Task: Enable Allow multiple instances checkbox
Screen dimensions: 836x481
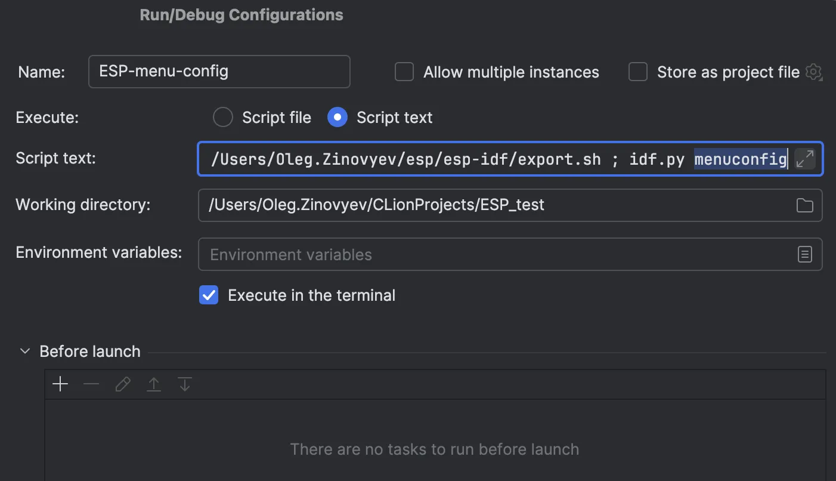Action: pos(404,72)
